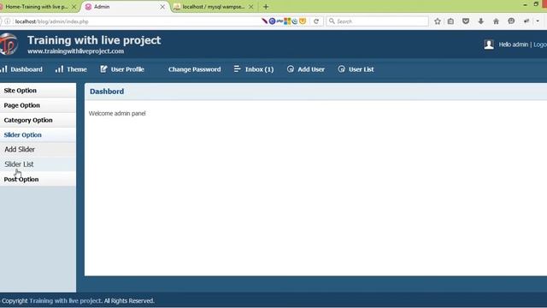This screenshot has width=547, height=308.
Task: Reload the page with refresh button
Action: (316, 21)
